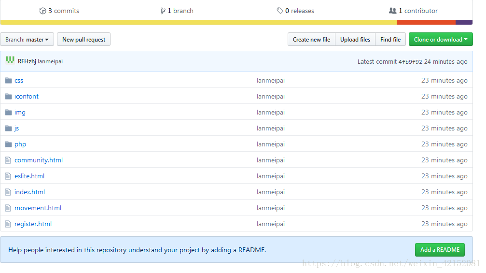Open lanmeipai commit message in php row
Screen dimensions: 486x273
point(271,144)
